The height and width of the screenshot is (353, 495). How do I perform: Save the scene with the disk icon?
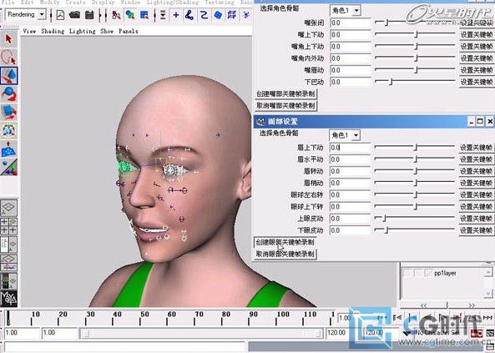[x=89, y=15]
